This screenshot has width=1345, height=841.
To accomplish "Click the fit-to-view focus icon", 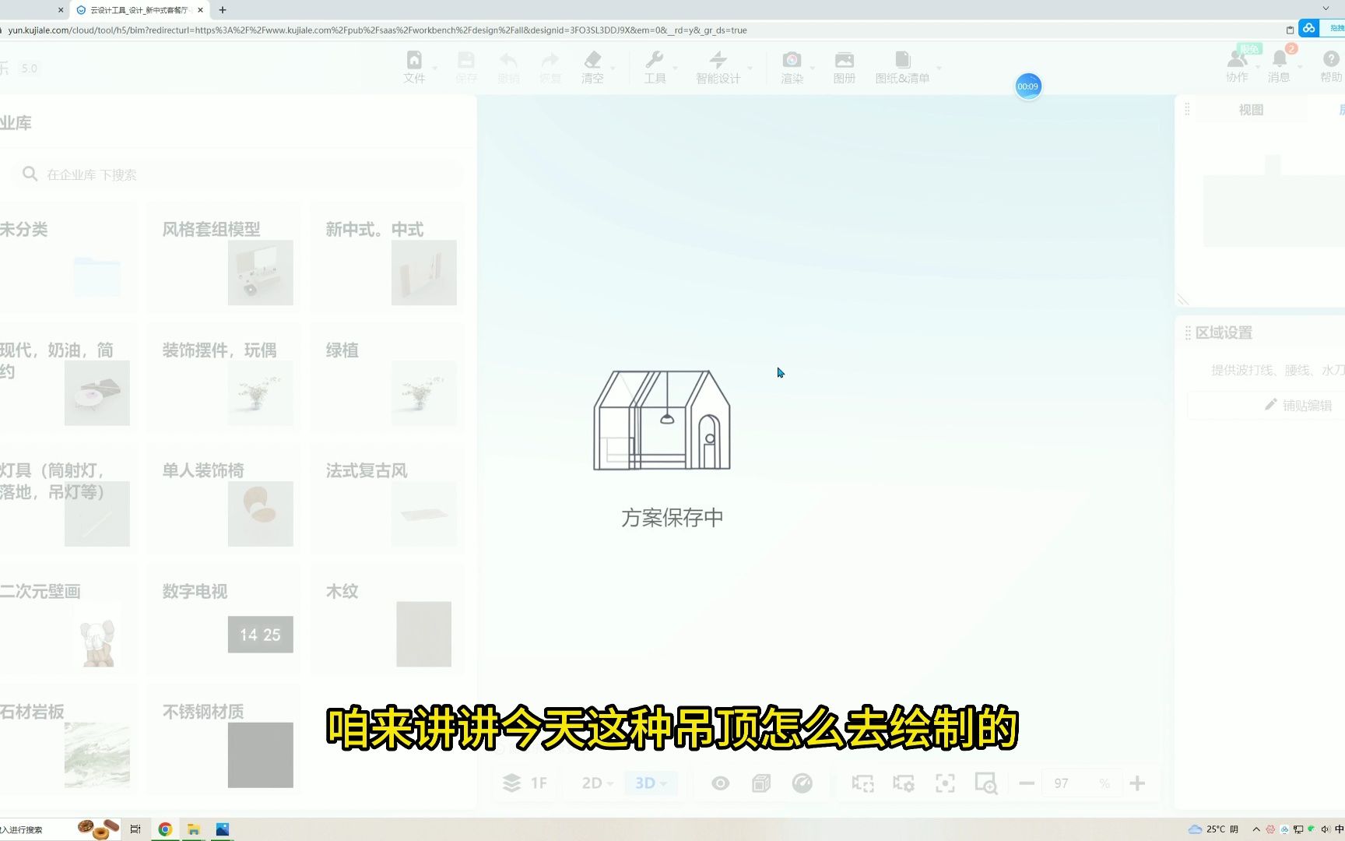I will click(945, 783).
